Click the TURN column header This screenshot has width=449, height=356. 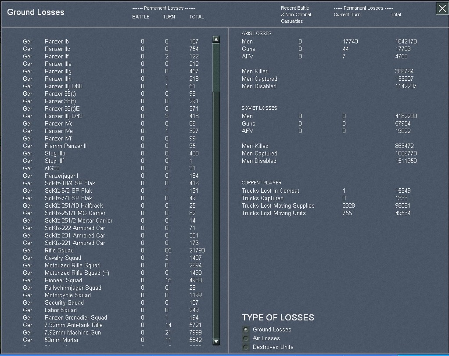point(169,17)
